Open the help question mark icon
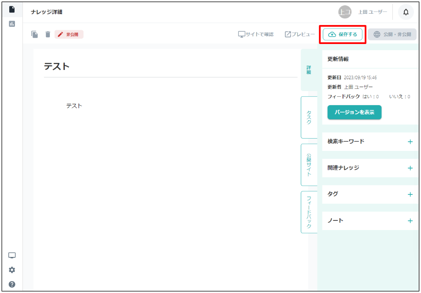Image resolution: width=421 pixels, height=293 pixels. tap(12, 284)
